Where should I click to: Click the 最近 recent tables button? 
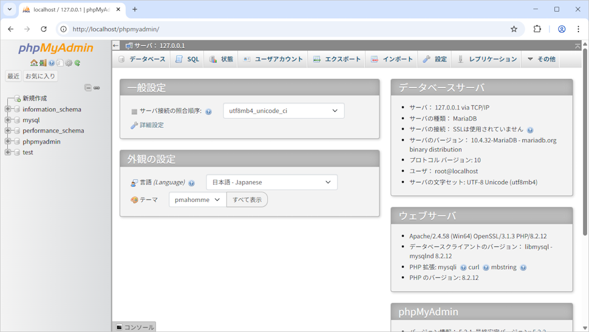click(x=13, y=76)
